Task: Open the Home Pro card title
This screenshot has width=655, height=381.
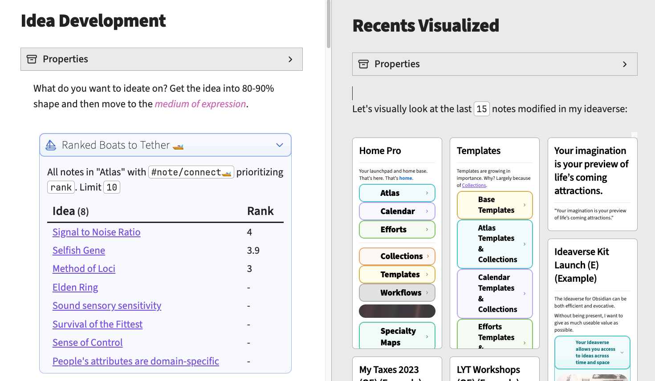Action: 380,151
